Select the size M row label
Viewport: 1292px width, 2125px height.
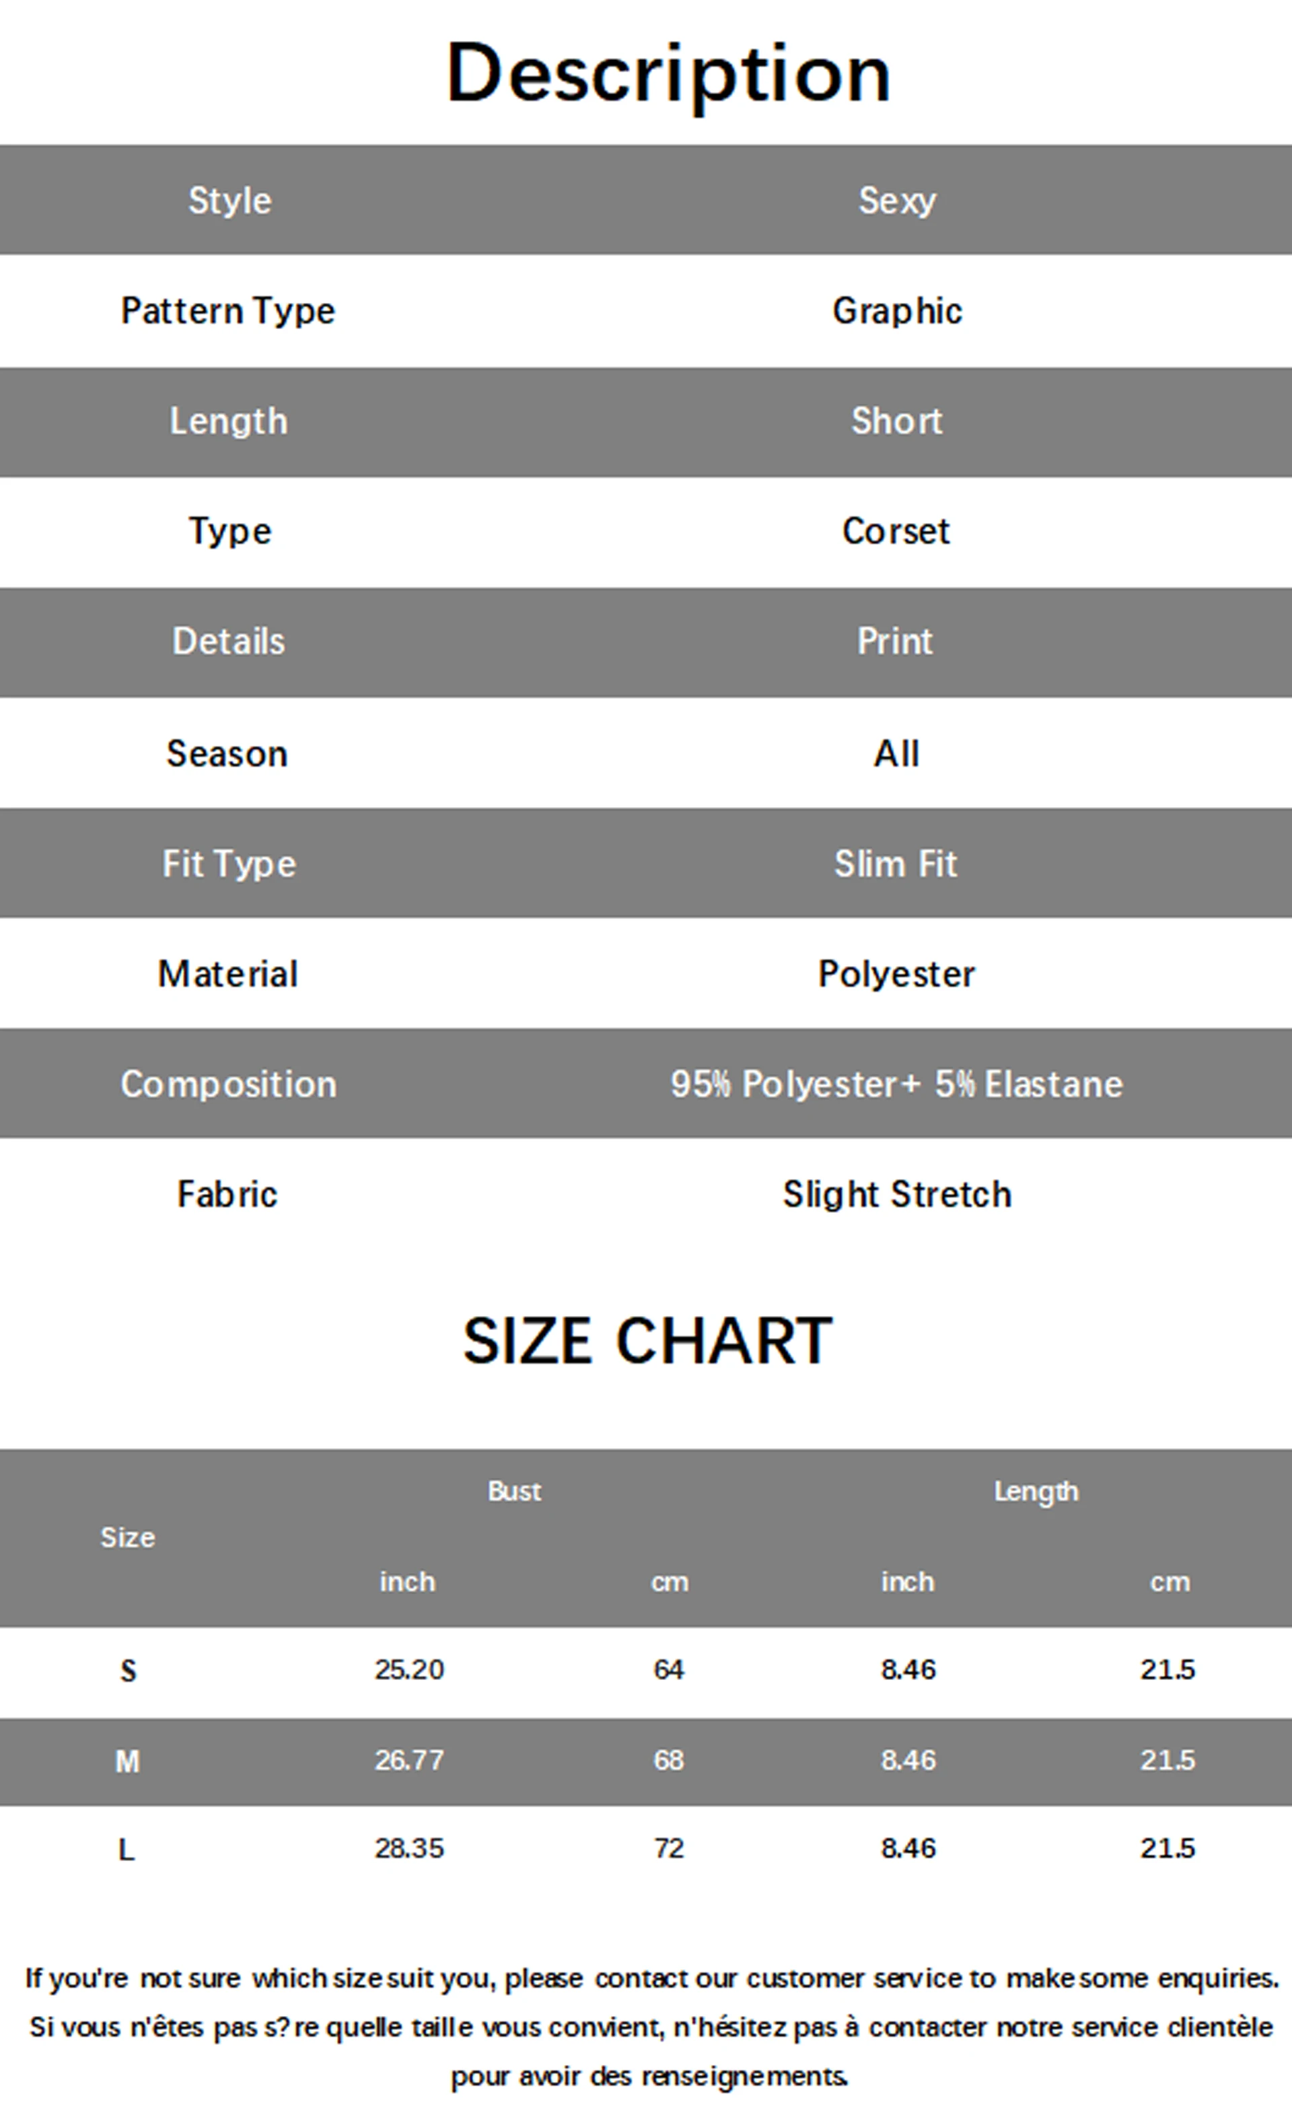click(128, 1762)
